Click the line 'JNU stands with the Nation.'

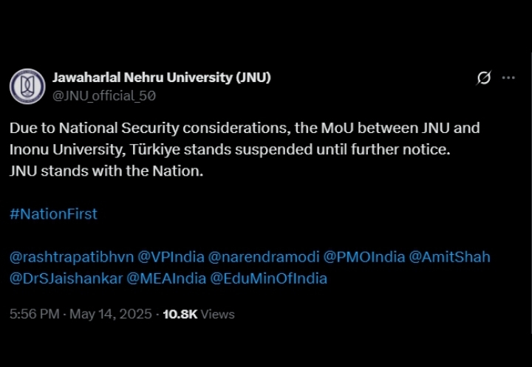coord(106,171)
